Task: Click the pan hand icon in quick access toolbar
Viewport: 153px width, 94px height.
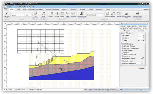Action: click(30, 7)
